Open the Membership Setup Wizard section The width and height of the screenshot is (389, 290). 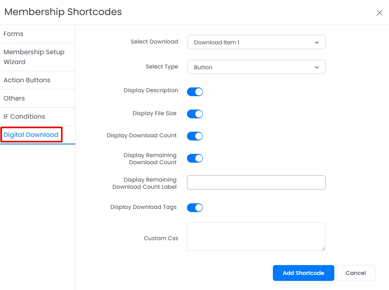34,57
